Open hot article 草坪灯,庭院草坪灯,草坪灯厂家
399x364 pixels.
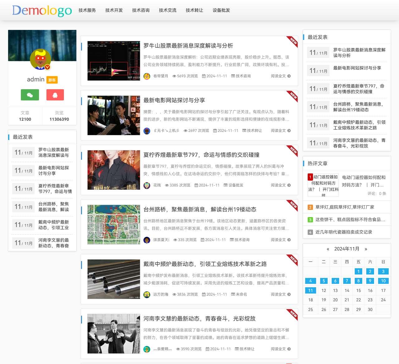pyautogui.click(x=345, y=207)
